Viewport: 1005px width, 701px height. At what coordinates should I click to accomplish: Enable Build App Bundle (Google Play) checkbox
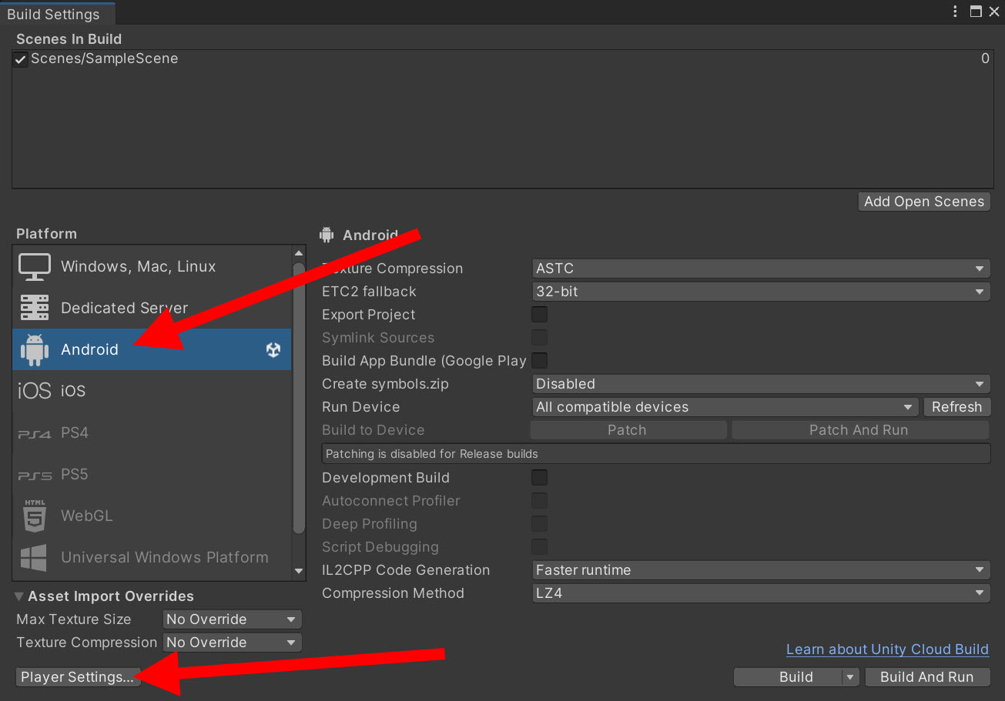point(540,360)
